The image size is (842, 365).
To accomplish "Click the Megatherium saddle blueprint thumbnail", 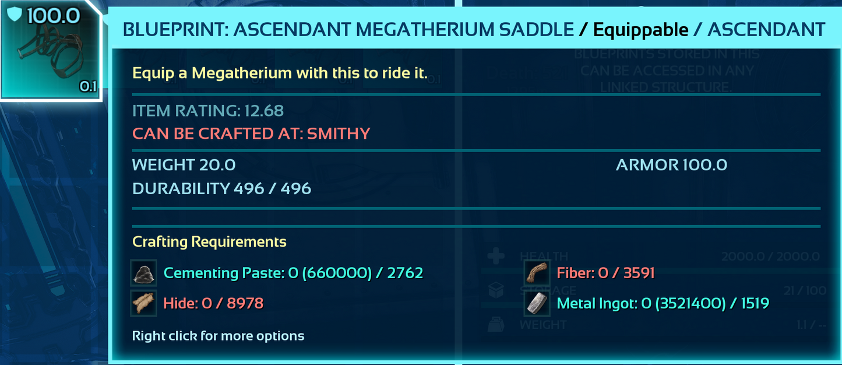I will (x=51, y=51).
